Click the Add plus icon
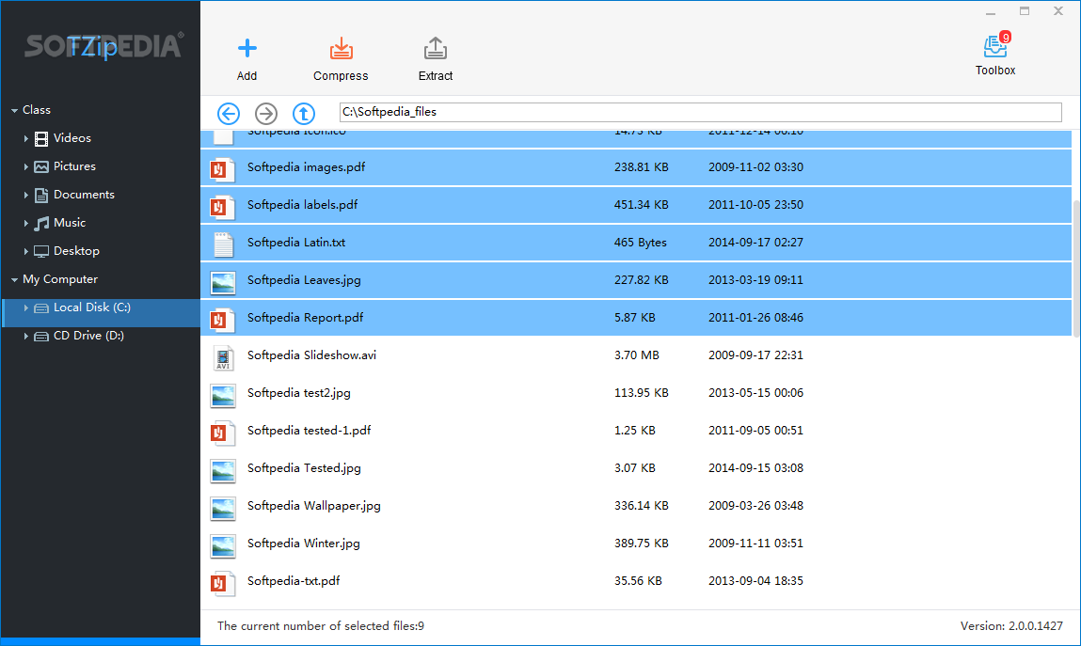 click(246, 48)
